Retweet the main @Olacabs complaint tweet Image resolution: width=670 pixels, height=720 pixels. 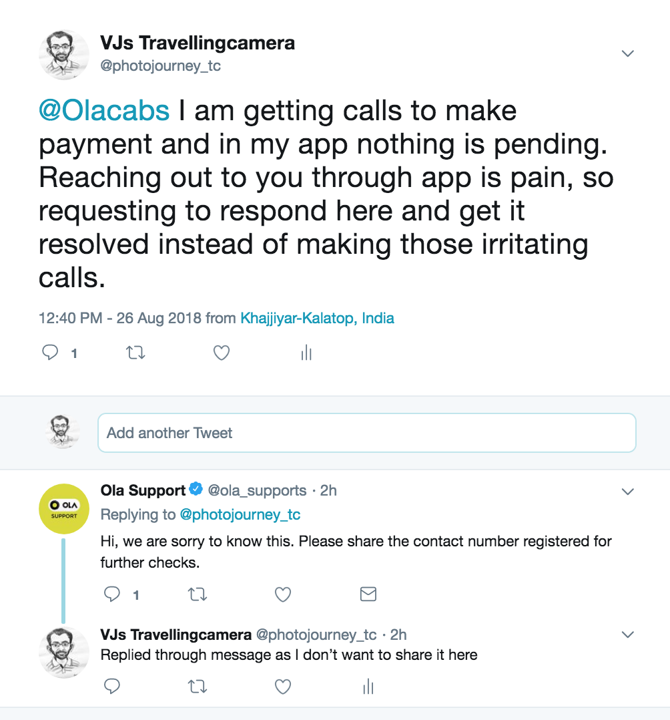135,353
